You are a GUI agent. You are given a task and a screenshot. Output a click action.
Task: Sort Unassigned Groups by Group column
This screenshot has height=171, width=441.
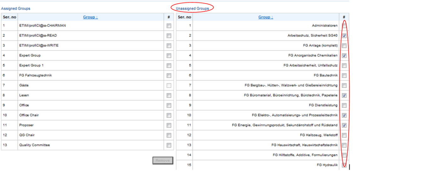click(x=266, y=17)
